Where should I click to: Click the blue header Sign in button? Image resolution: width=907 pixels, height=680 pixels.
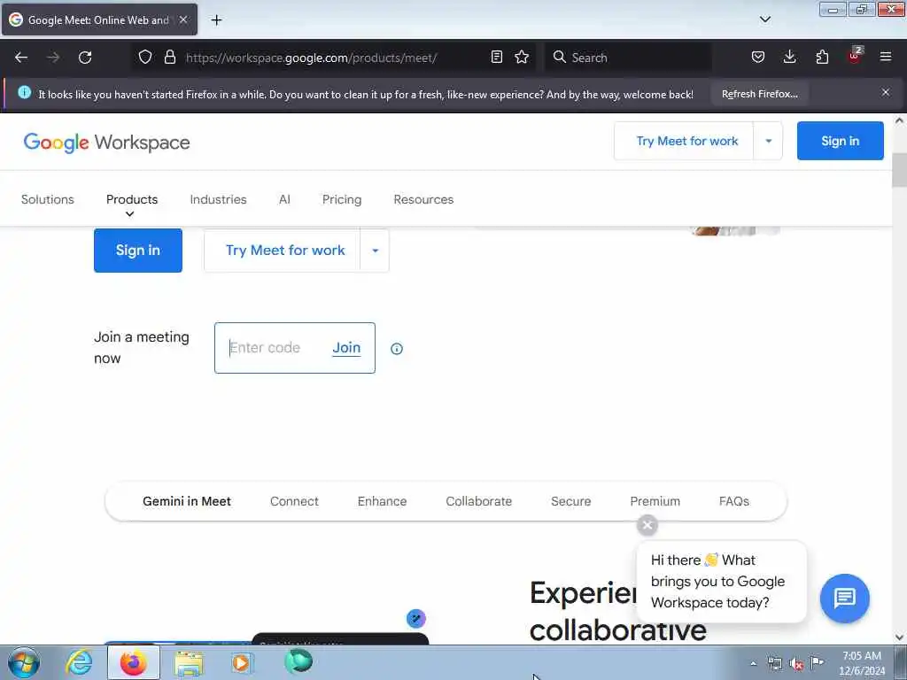[x=840, y=141]
